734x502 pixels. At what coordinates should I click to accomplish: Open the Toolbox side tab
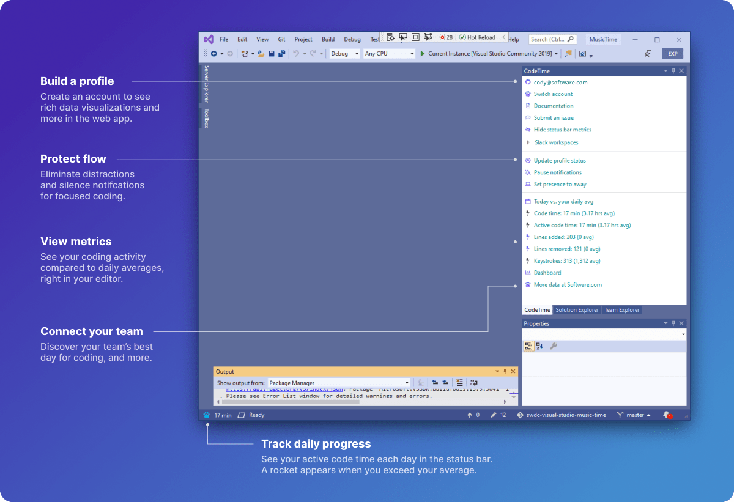tap(207, 118)
